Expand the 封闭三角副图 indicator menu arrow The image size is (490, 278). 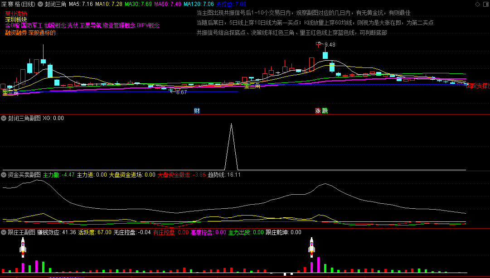pyautogui.click(x=4, y=118)
